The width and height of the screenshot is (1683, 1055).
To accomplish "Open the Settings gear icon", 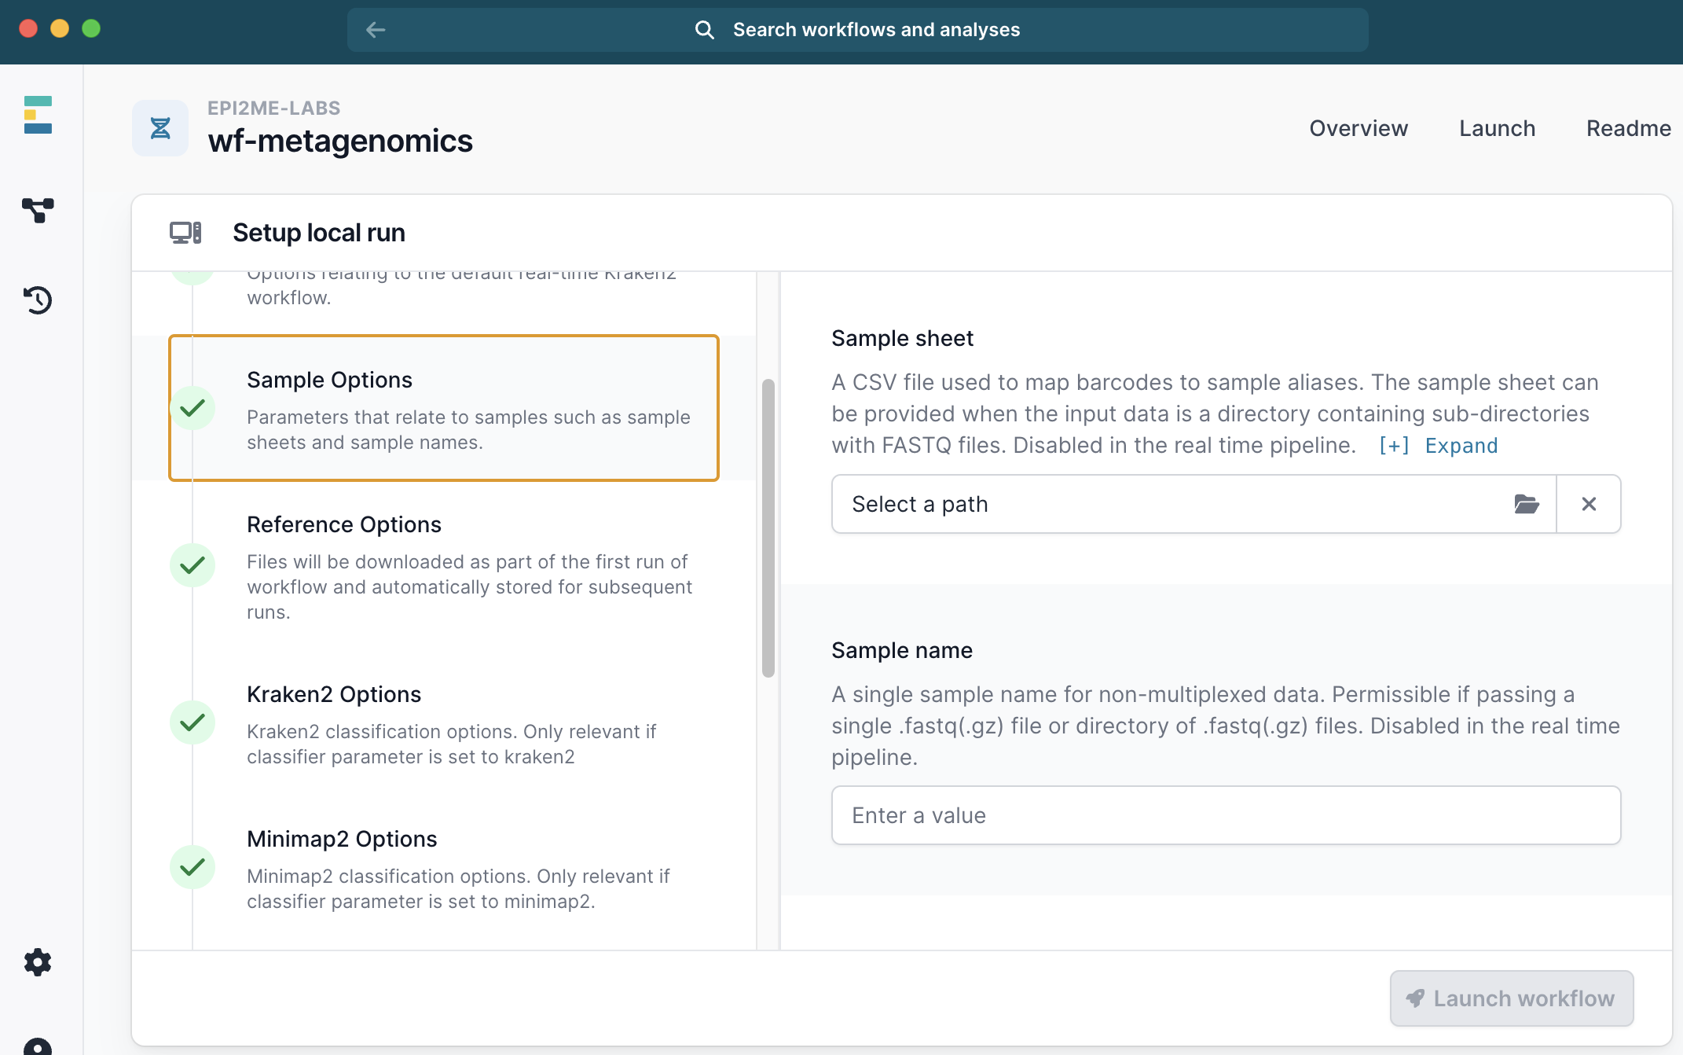I will tap(38, 962).
